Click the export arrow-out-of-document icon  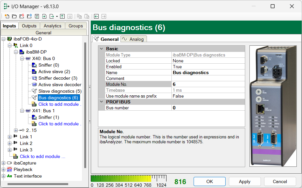coord(52,16)
